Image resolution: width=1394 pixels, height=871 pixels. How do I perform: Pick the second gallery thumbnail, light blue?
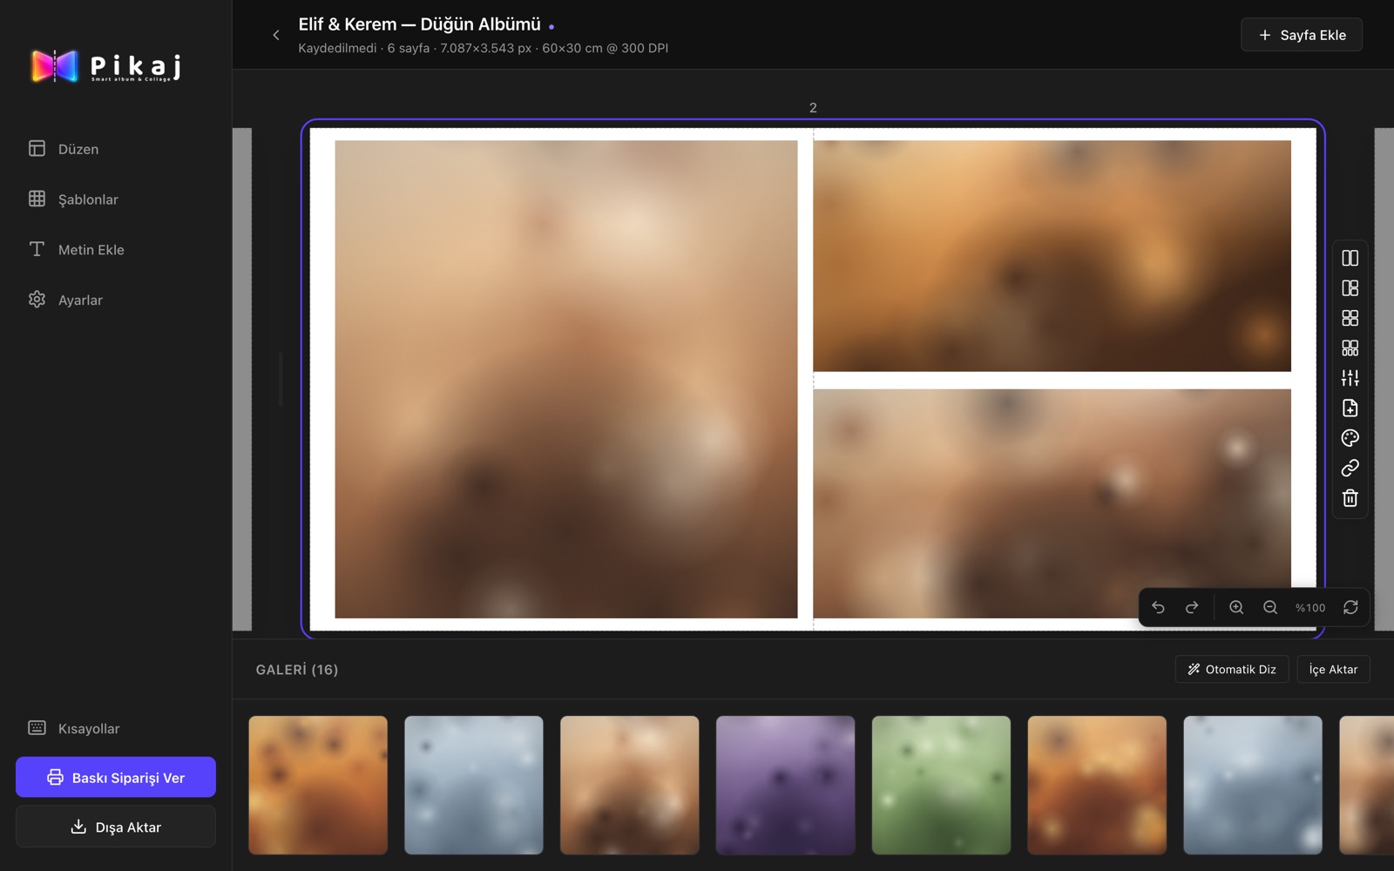[474, 785]
